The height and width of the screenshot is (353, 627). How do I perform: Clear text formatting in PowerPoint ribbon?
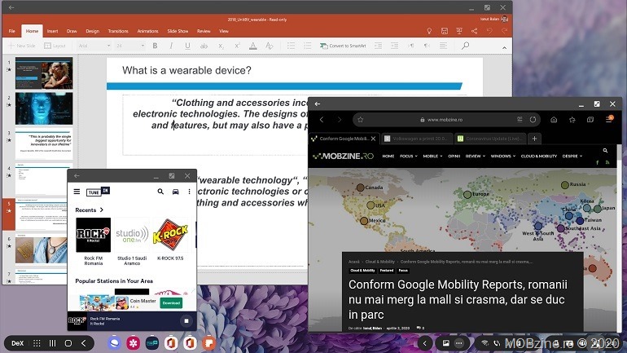tap(269, 46)
